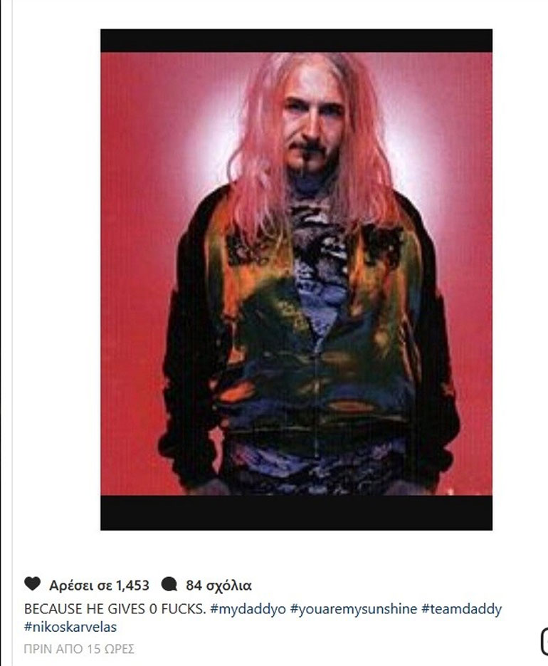Open the '84 σχόλια' comments link
Screen dimensions: 548x666
click(x=218, y=586)
